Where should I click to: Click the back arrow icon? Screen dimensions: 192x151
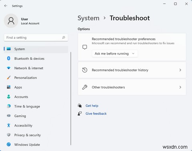(x=6, y=6)
